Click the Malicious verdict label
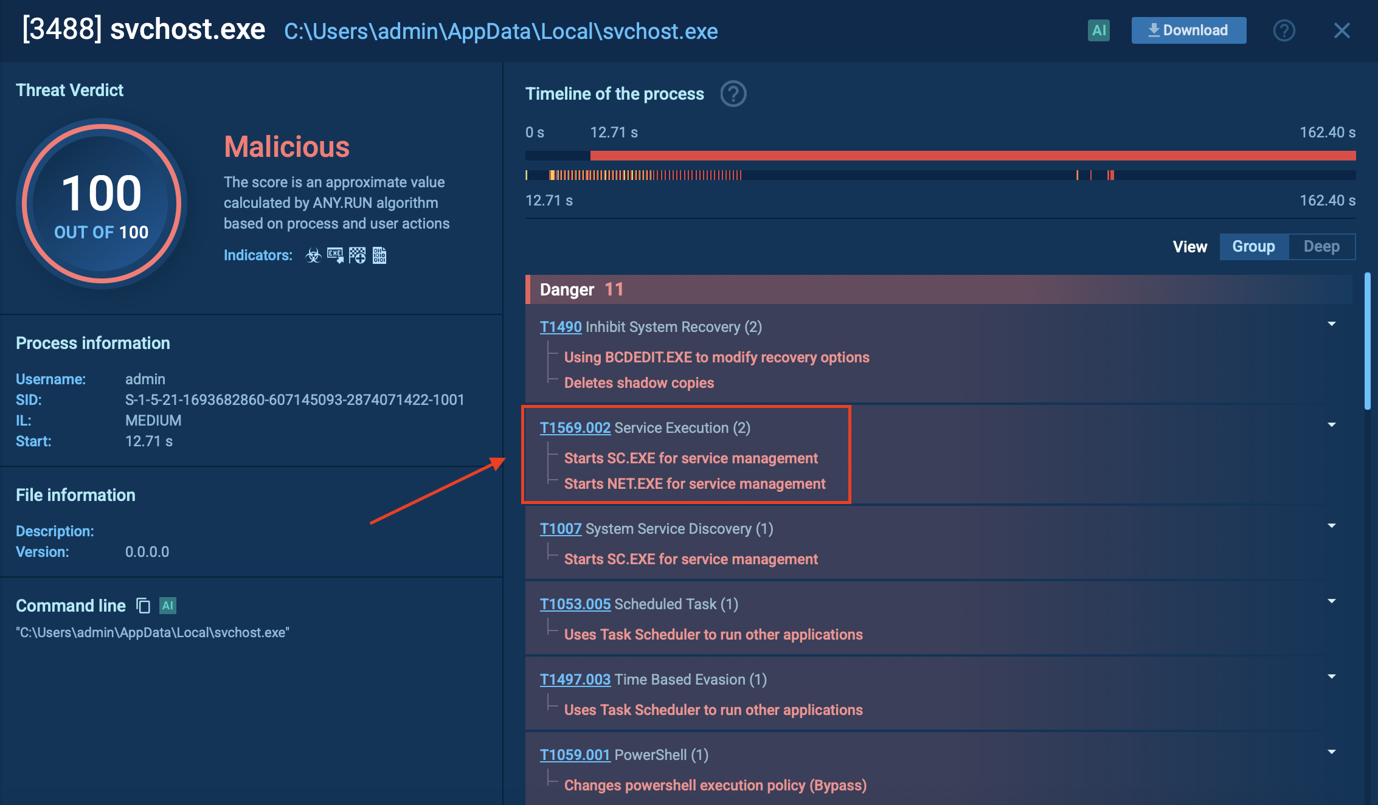Viewport: 1378px width, 805px height. 286,147
